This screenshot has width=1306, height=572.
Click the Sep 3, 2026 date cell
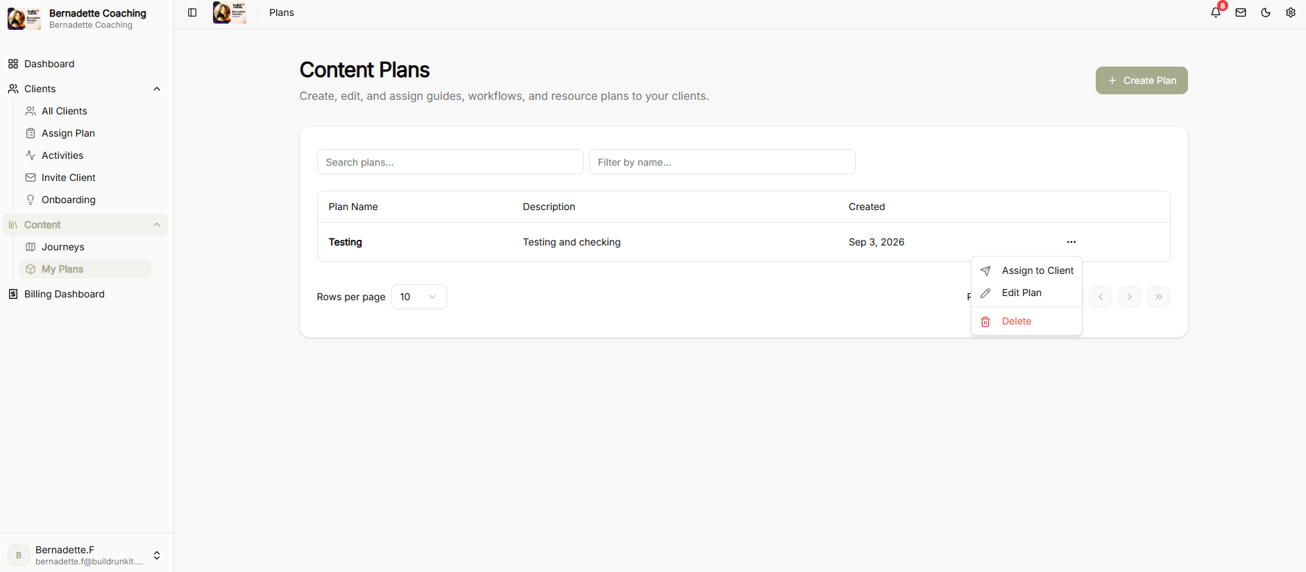click(876, 242)
